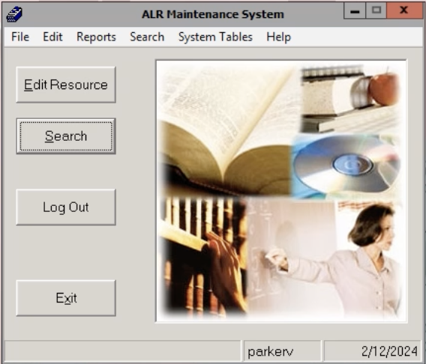Click the Edit Resource button
Image resolution: width=426 pixels, height=364 pixels.
click(66, 85)
